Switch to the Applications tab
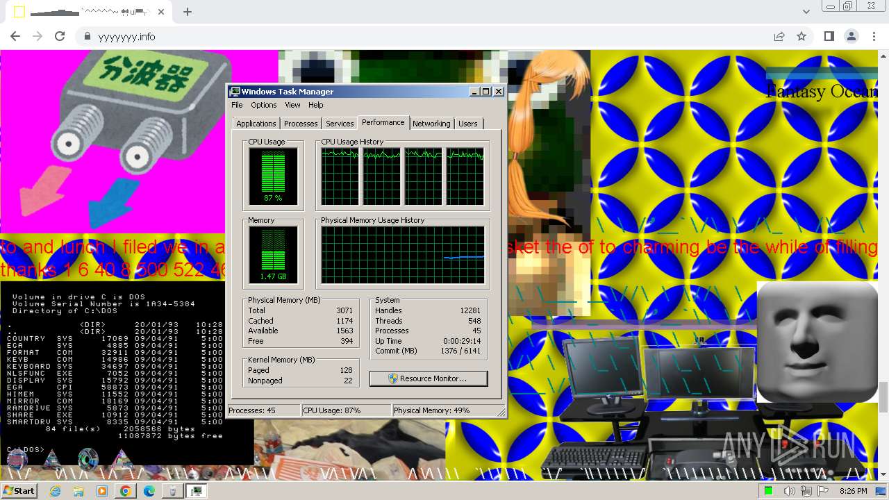 click(x=256, y=124)
